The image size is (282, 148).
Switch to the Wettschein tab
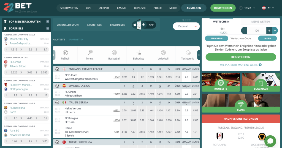[x=221, y=21]
